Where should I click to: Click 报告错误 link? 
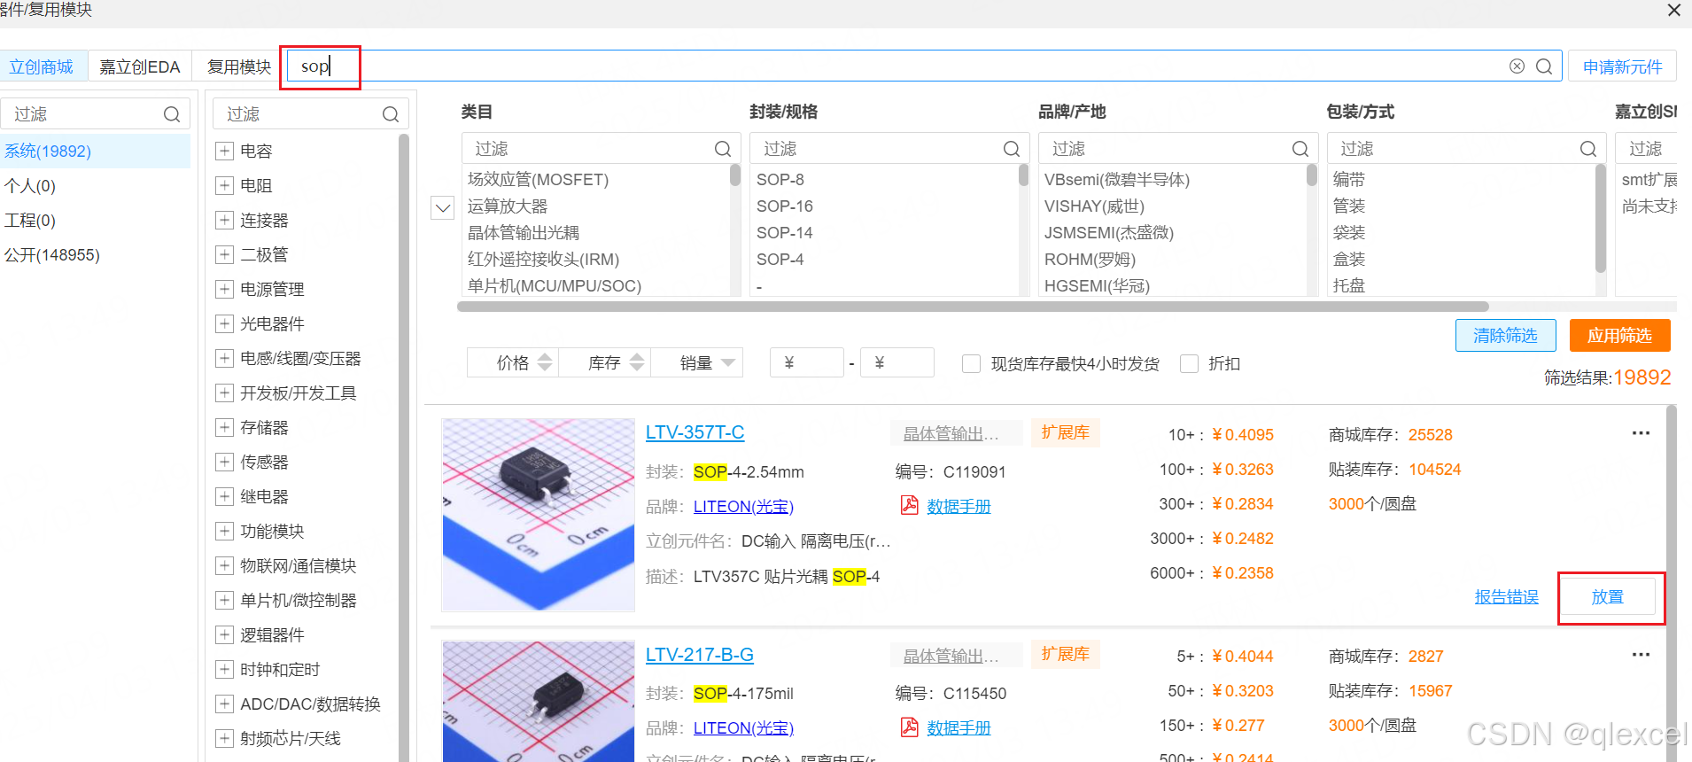pyautogui.click(x=1506, y=596)
